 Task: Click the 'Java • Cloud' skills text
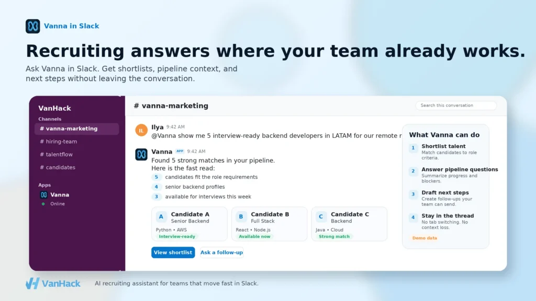pyautogui.click(x=329, y=230)
